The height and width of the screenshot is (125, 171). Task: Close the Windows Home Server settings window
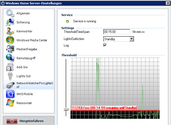(x=168, y=3)
